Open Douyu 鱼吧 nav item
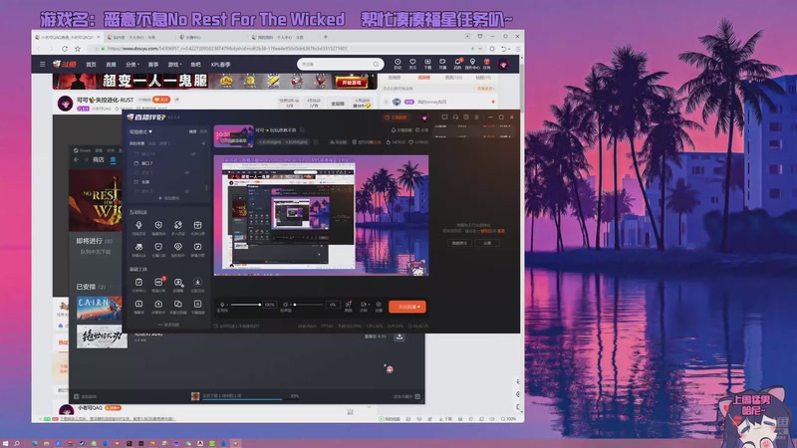This screenshot has width=797, height=448. click(195, 65)
